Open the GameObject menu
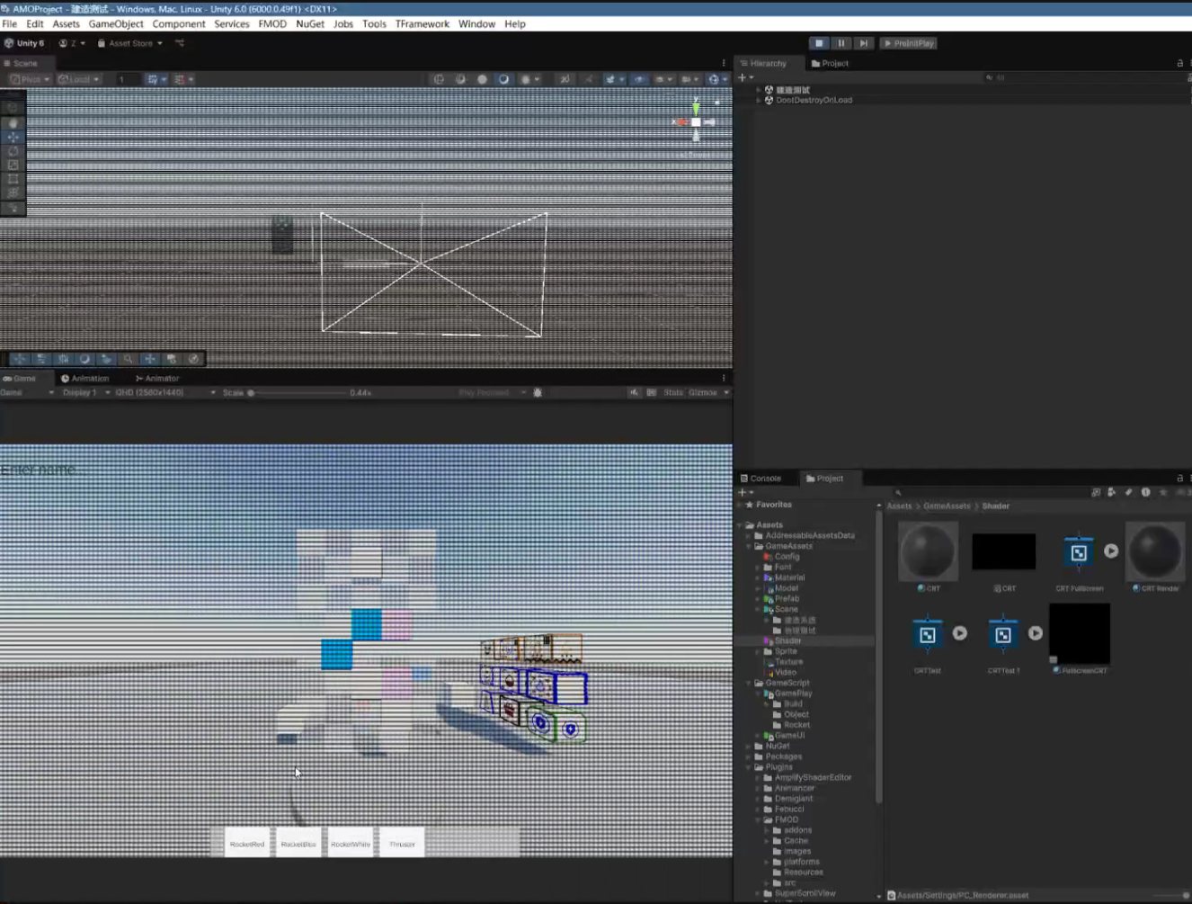The image size is (1192, 904). pyautogui.click(x=115, y=24)
